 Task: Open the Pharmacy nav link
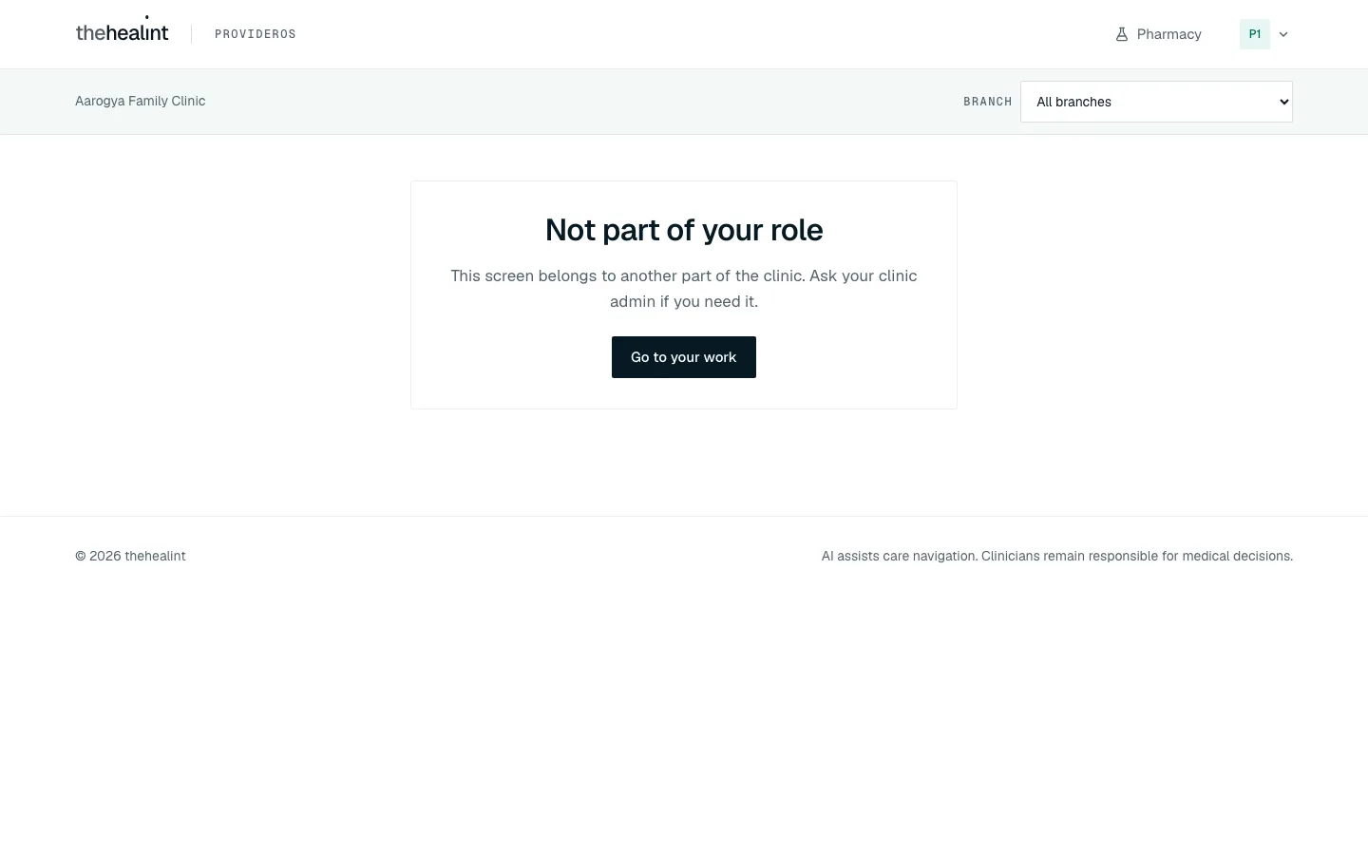[1158, 34]
